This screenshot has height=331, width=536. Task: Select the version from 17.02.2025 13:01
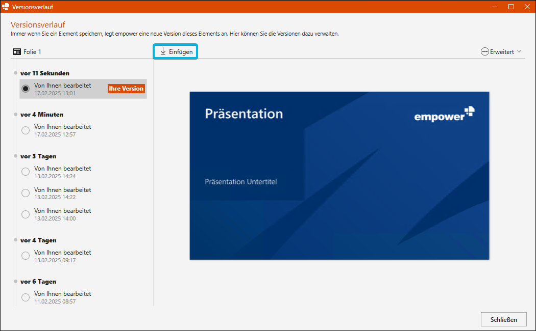[x=83, y=89]
